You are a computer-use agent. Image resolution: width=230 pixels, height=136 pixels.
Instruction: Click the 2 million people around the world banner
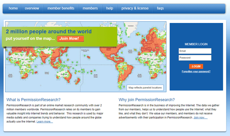click(x=60, y=37)
